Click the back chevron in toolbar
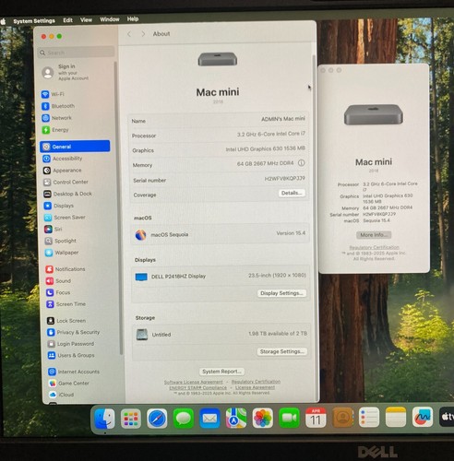 coord(129,34)
